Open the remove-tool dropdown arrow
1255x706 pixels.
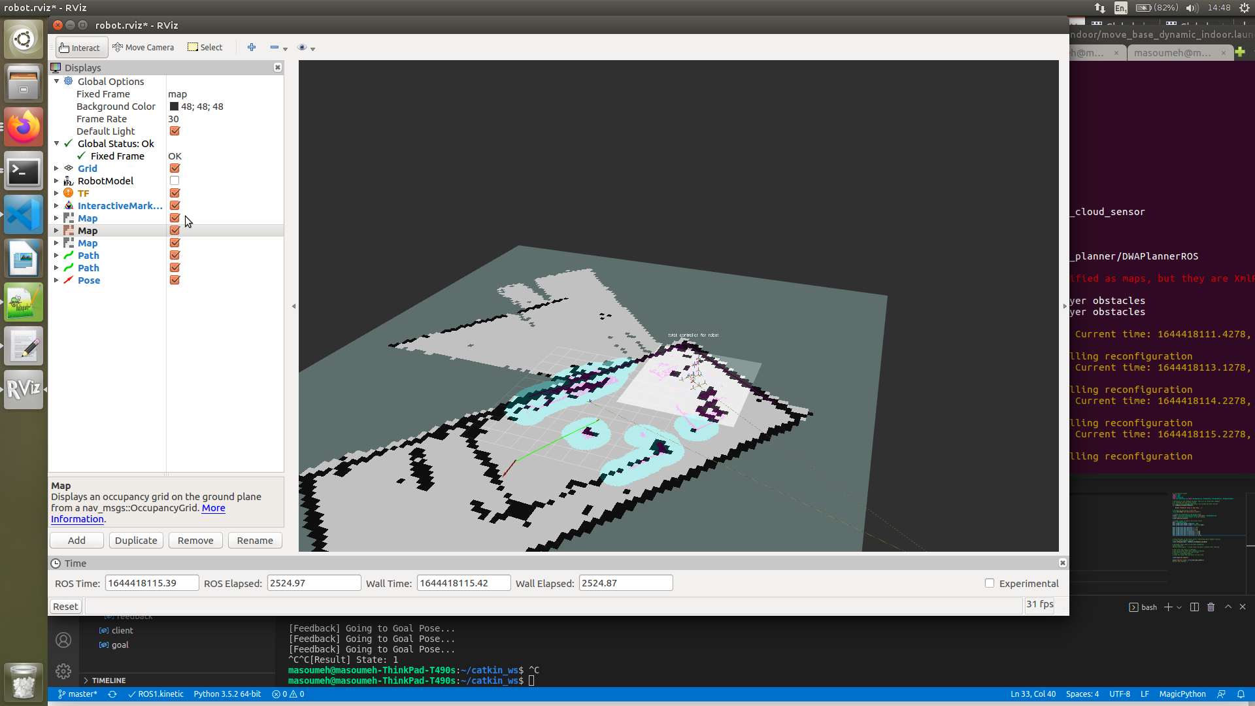click(x=286, y=49)
